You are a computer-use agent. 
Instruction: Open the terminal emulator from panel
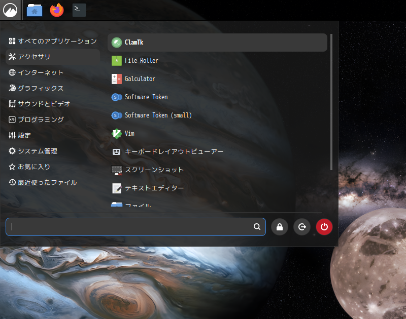click(79, 10)
